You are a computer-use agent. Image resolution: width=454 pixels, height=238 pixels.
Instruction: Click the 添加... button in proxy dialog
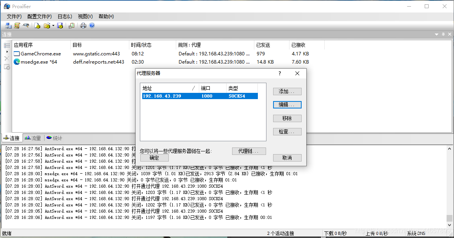[287, 91]
